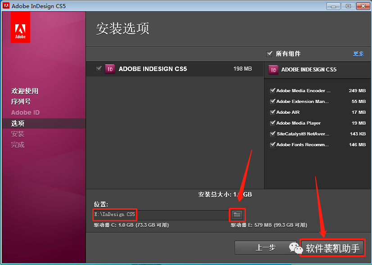Viewport: 372px width, 265px height.
Task: Click the 安装选项 heading
Action: click(122, 29)
